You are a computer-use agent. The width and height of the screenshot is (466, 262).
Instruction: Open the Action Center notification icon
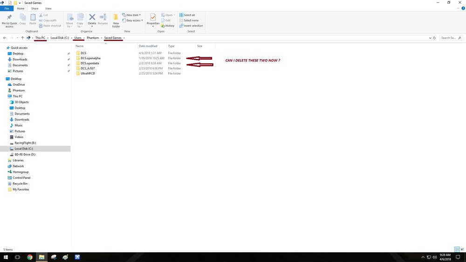(458, 257)
